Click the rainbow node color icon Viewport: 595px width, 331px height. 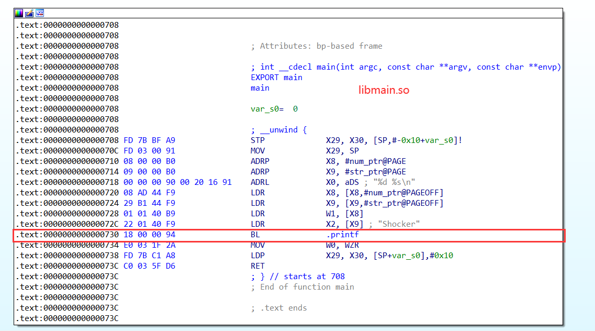(x=19, y=13)
